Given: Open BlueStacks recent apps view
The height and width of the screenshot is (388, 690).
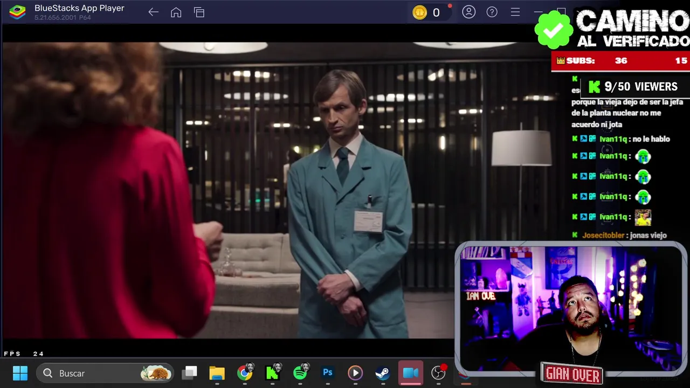Looking at the screenshot, I should click(199, 12).
